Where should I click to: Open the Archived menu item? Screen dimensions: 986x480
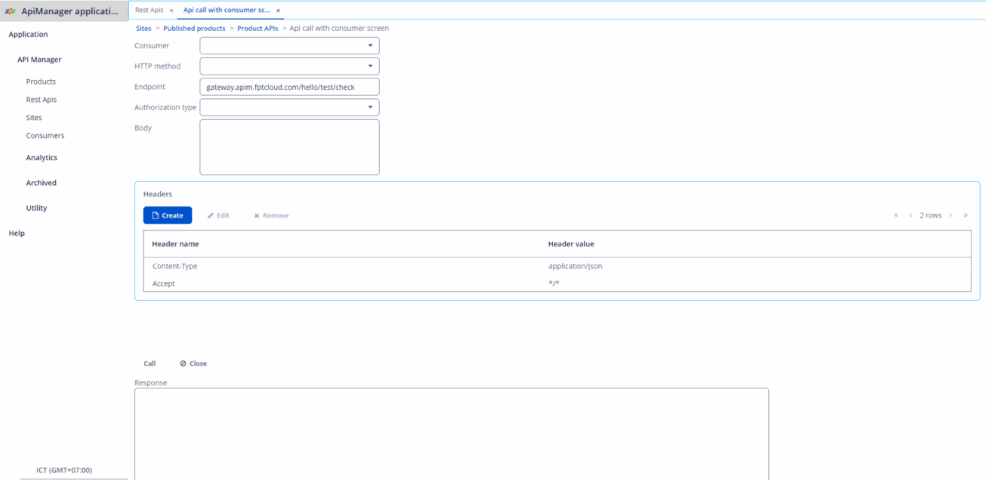[41, 183]
